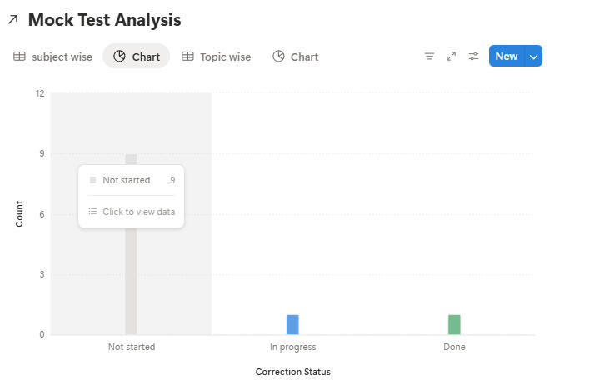Click the Correction Status axis title

tap(292, 372)
